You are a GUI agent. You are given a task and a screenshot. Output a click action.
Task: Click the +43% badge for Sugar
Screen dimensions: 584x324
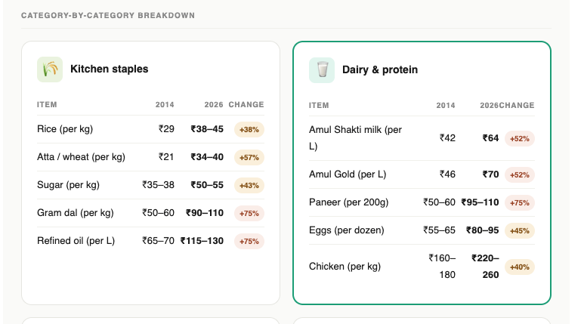pos(249,186)
